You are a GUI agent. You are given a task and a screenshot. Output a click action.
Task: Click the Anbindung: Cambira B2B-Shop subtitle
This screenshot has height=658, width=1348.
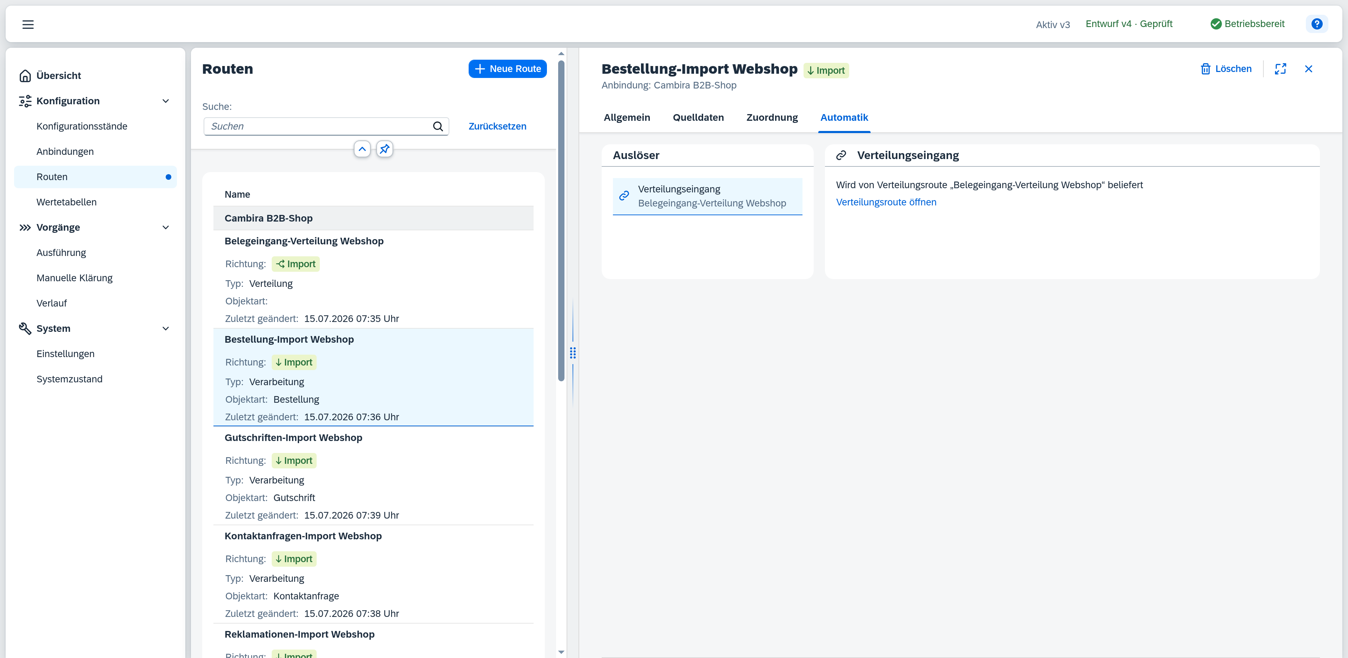(669, 85)
